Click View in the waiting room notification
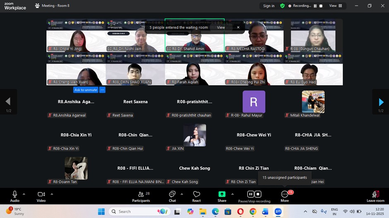Image resolution: width=389 pixels, height=218 pixels. coord(221,28)
